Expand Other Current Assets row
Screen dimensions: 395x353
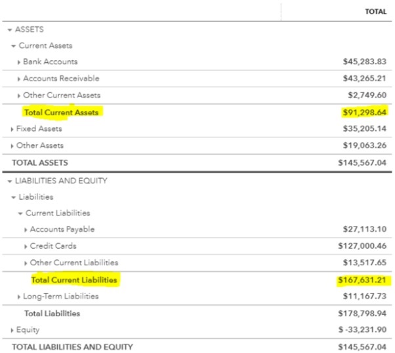click(19, 96)
